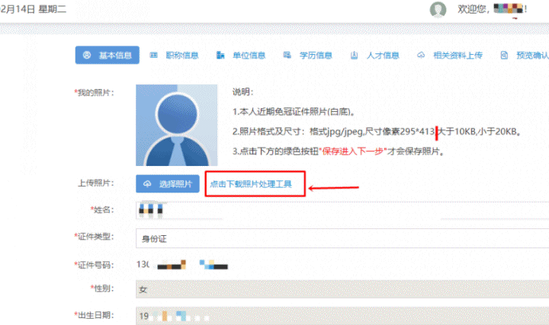Image resolution: width=549 pixels, height=325 pixels.
Task: Click the user avatar icon in header
Action: point(438,10)
